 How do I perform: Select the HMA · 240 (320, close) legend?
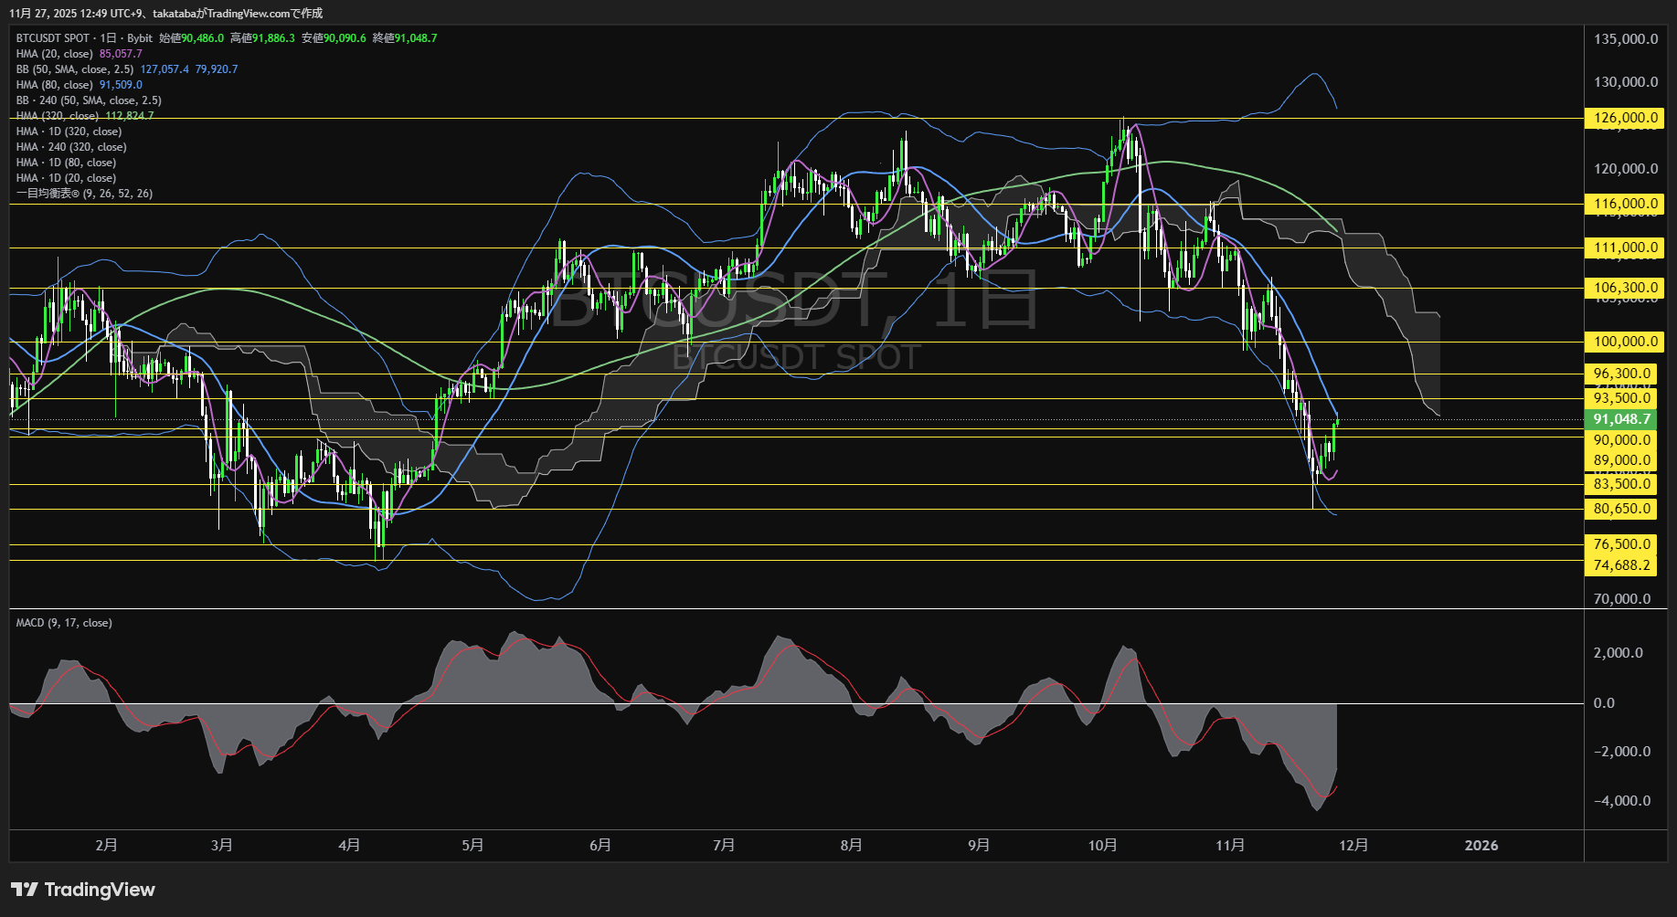click(71, 147)
